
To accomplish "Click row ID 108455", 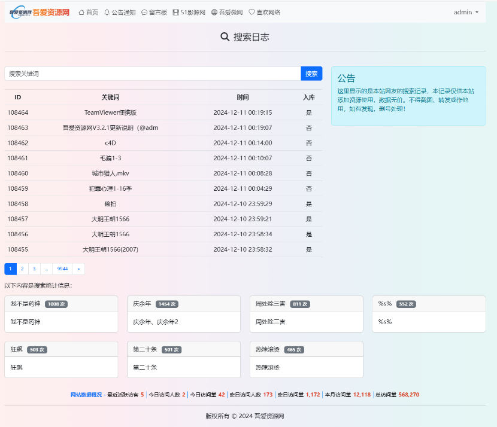I will [18, 249].
